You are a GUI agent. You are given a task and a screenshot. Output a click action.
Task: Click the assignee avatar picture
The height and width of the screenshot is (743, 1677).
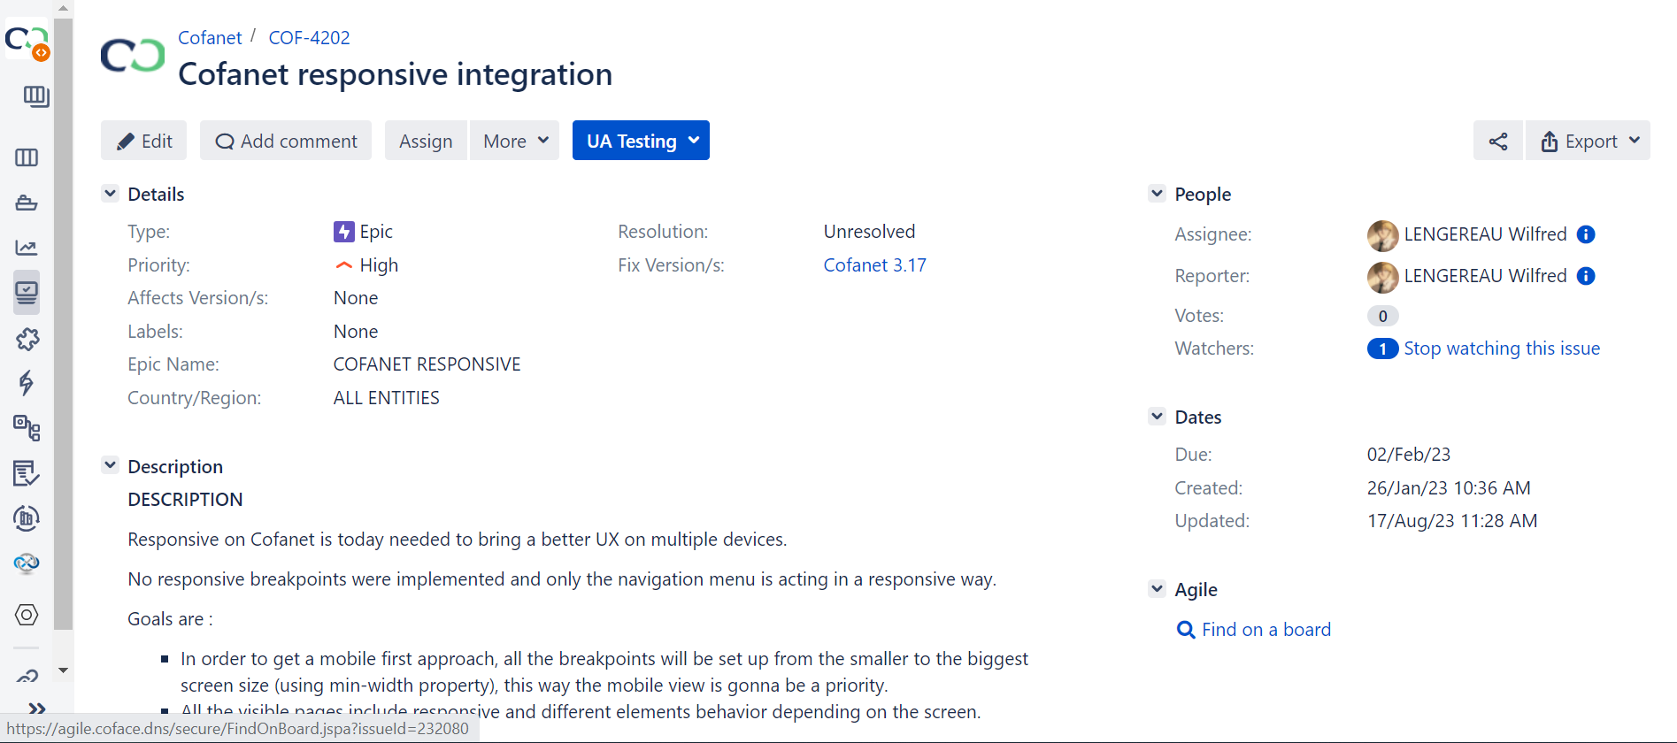point(1382,235)
